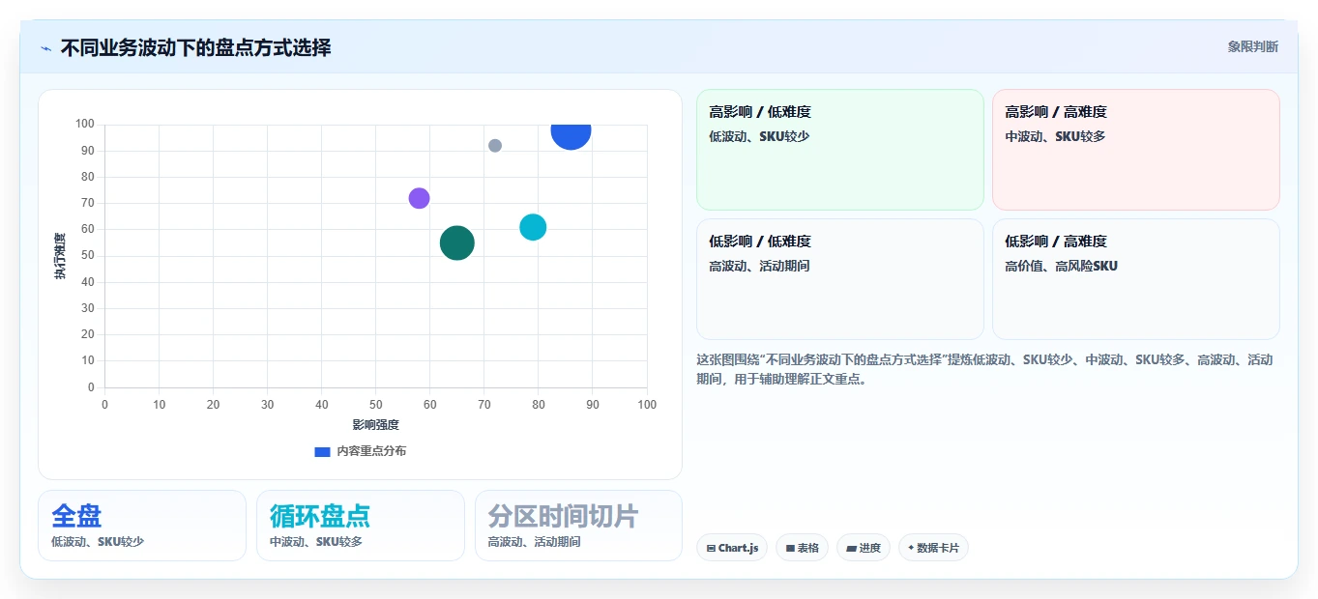Click the 影响强度 x-axis title
Screen dimensions: 1318x599
click(x=375, y=425)
